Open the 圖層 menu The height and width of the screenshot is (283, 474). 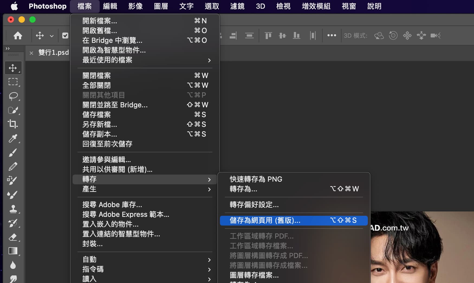point(161,6)
